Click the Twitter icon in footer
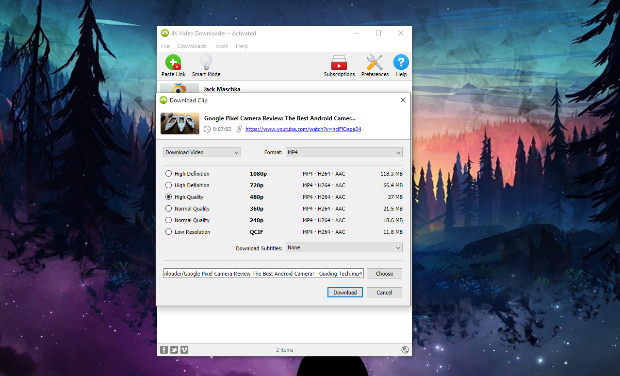 click(x=174, y=349)
